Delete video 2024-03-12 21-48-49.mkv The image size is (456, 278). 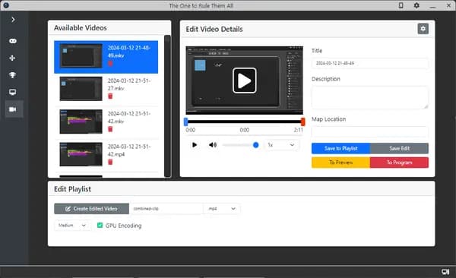point(110,63)
